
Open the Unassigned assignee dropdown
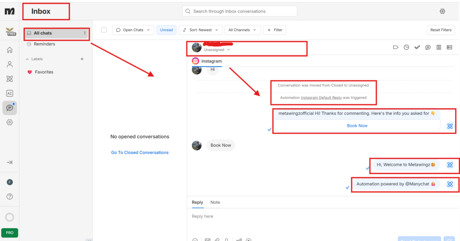[x=217, y=50]
